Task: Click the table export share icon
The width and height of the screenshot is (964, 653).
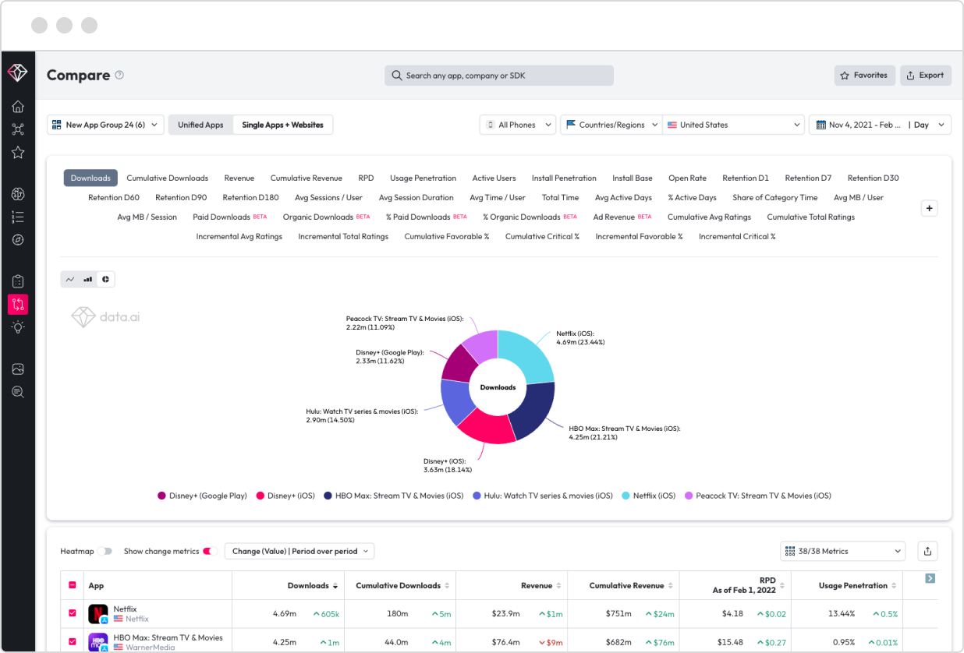Action: tap(927, 551)
